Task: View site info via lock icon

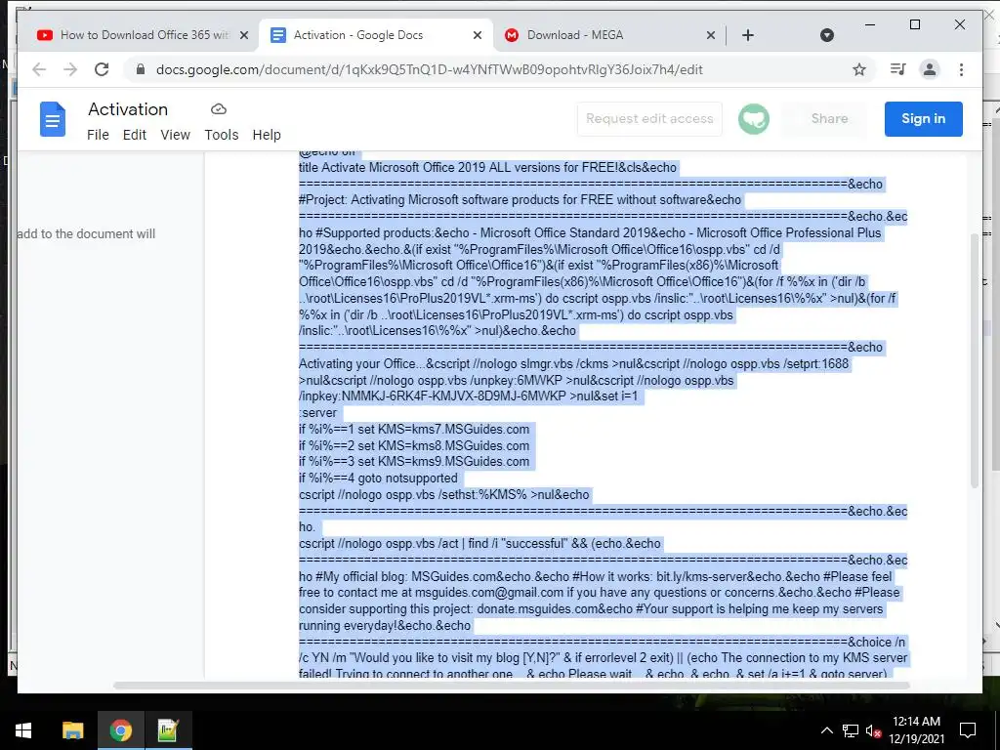Action: click(141, 69)
